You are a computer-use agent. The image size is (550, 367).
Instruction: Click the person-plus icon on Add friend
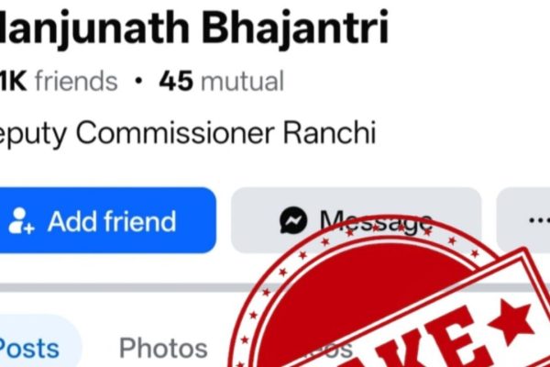21,220
